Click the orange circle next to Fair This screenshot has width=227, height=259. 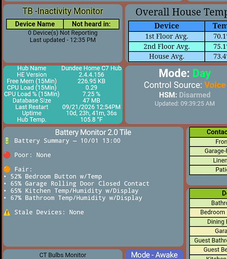tap(7, 169)
